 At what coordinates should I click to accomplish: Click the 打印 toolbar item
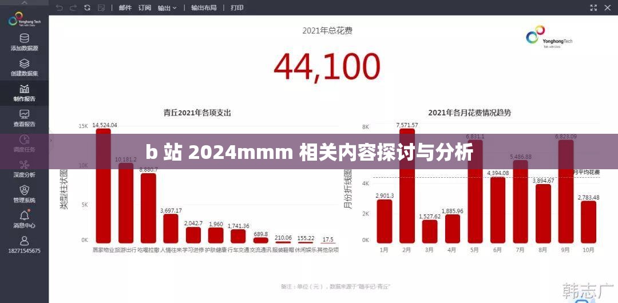(x=237, y=7)
